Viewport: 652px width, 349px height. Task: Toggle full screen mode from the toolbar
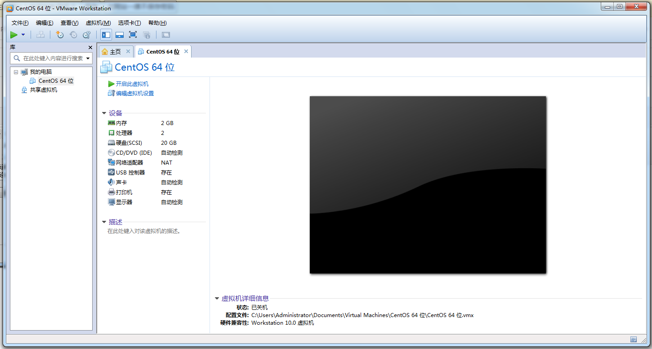click(x=133, y=35)
